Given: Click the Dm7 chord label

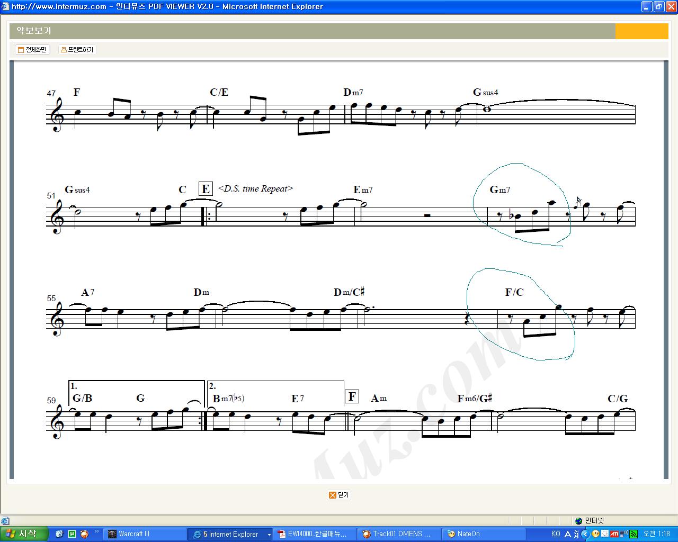Looking at the screenshot, I should click(x=353, y=93).
